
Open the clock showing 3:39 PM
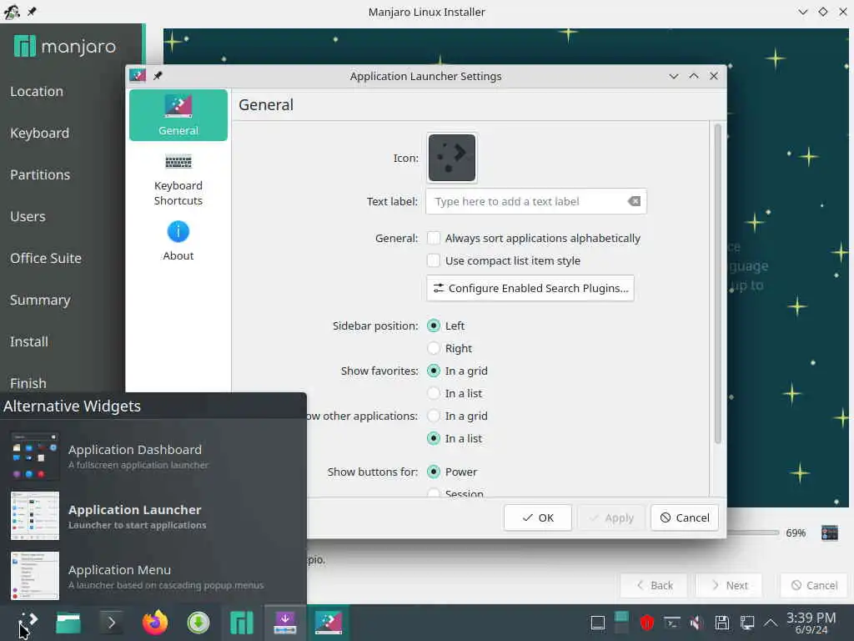tap(811, 623)
